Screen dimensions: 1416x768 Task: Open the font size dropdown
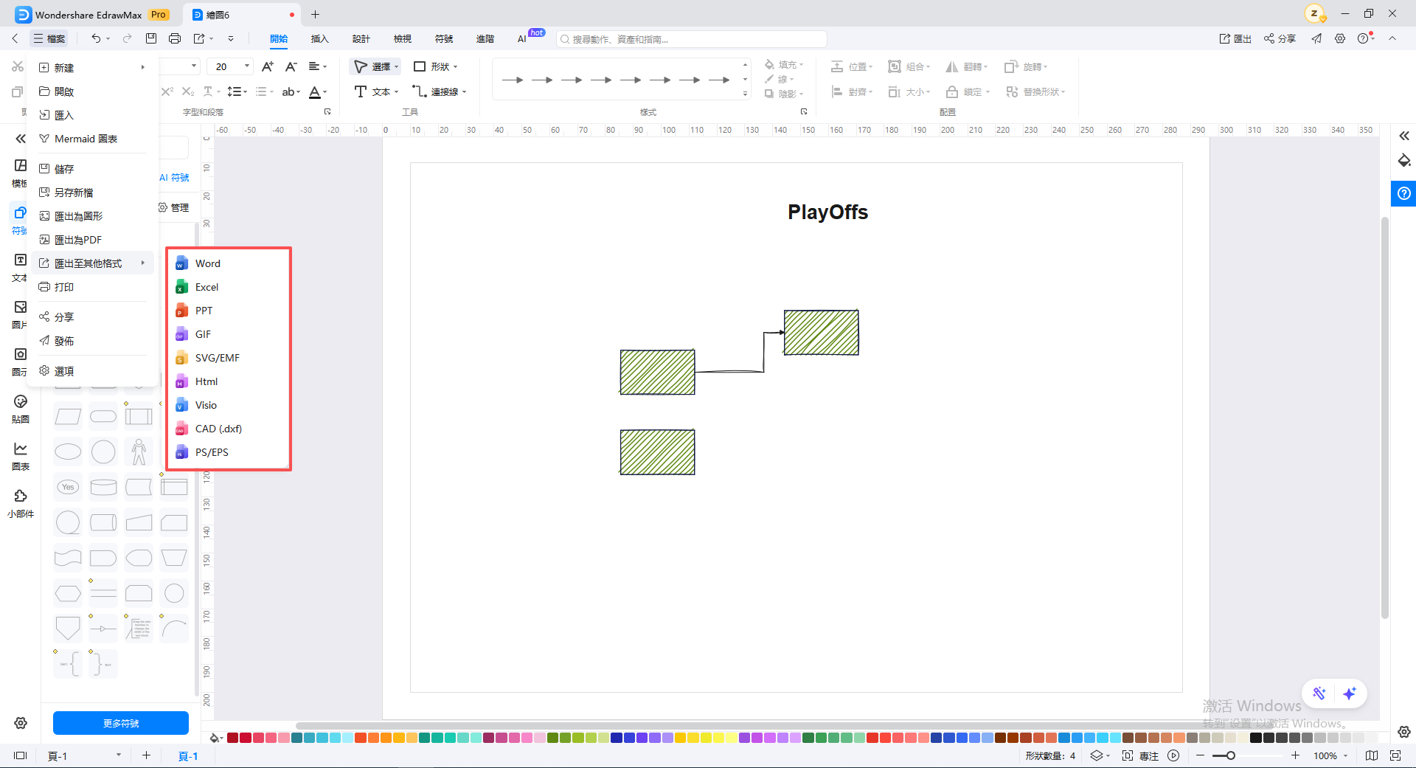tap(247, 66)
